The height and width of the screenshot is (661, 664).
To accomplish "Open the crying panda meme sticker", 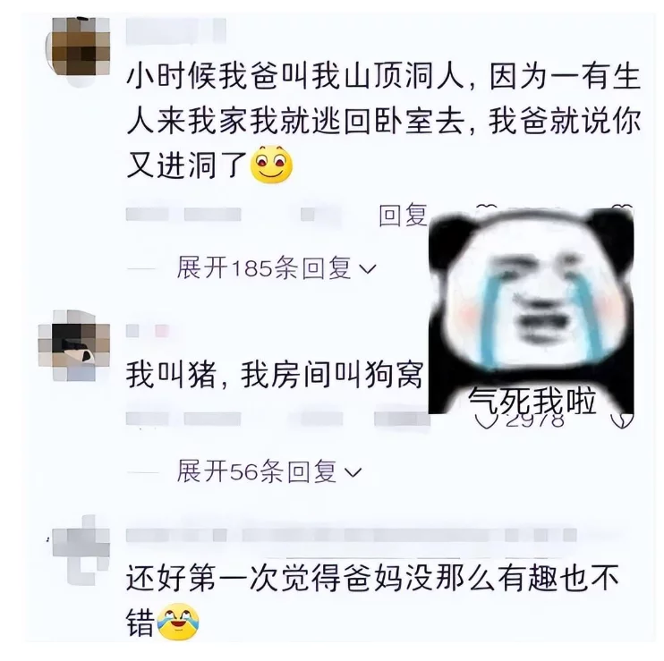I will [x=531, y=311].
